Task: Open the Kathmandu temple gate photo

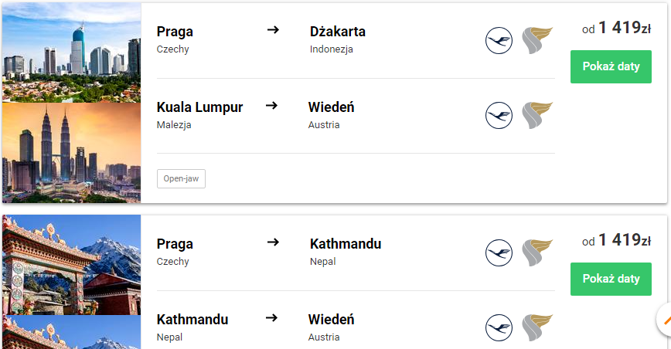Action: (71, 265)
